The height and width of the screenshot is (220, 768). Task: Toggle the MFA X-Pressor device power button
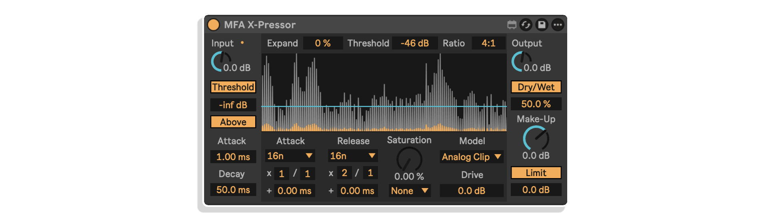[x=214, y=25]
